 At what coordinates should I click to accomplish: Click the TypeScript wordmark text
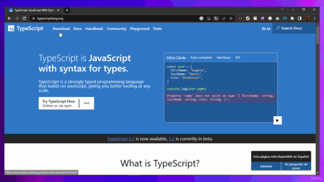tap(30, 28)
